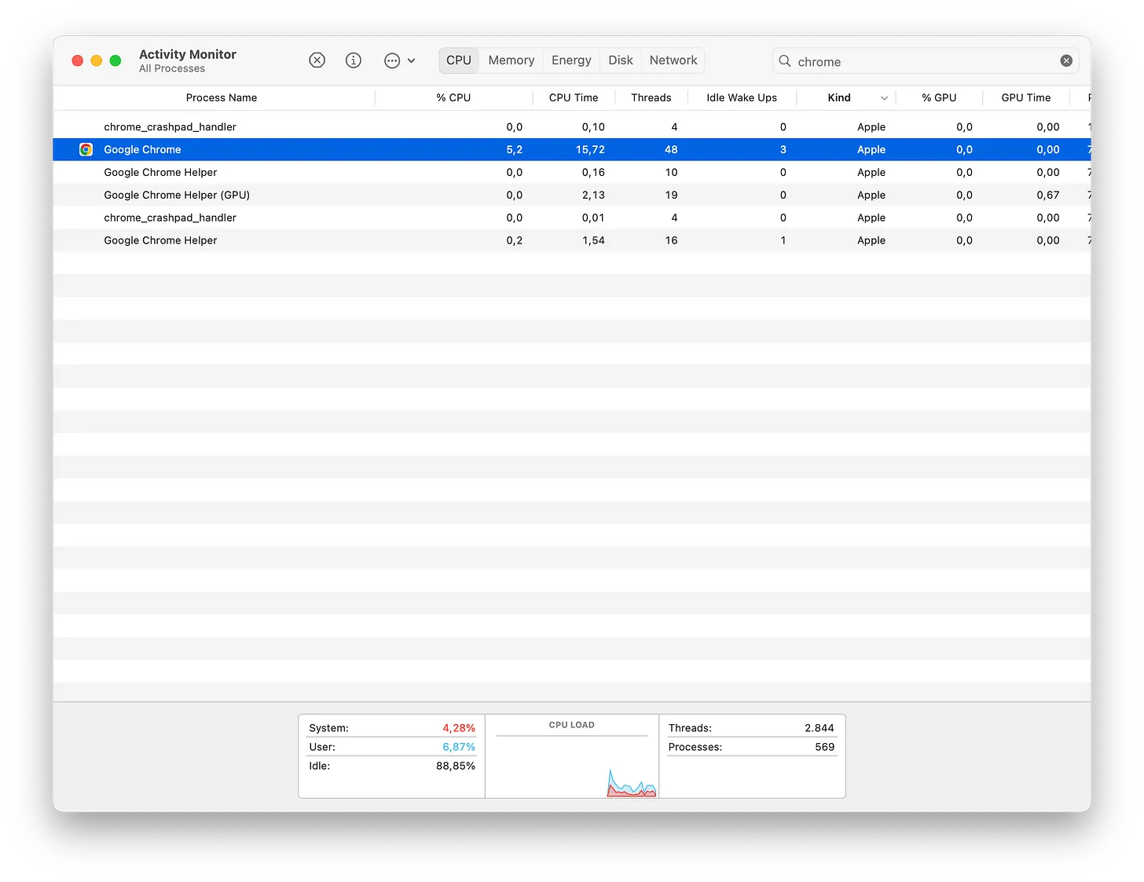The image size is (1144, 882).
Task: Clear the search field with the x icon
Action: (1066, 60)
